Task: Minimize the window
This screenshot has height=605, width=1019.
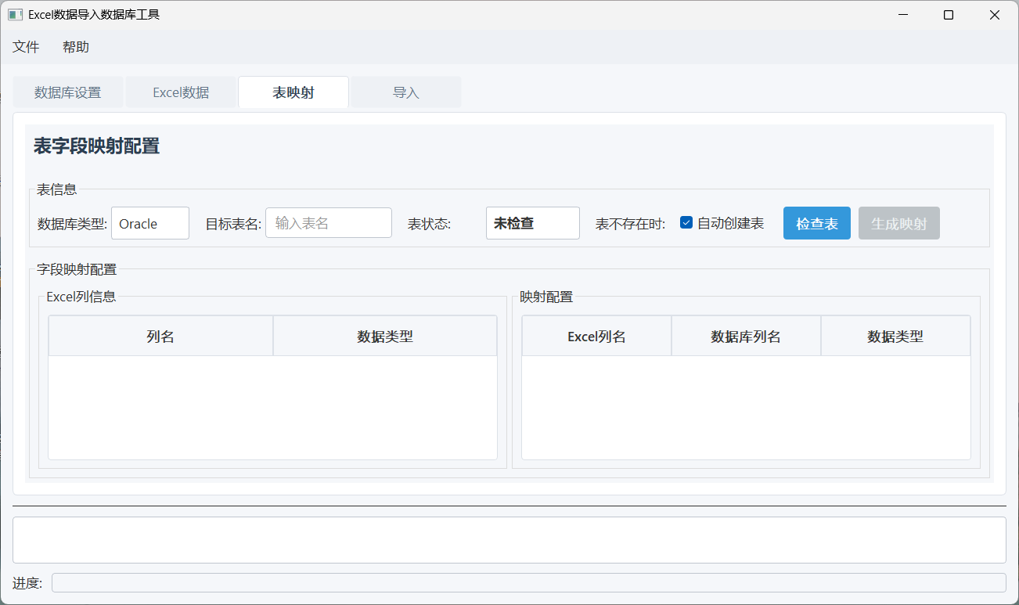Action: pos(903,15)
